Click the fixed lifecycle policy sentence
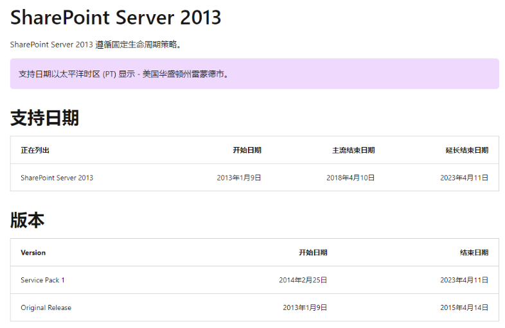Viewport: 505px width, 328px height. click(x=96, y=44)
